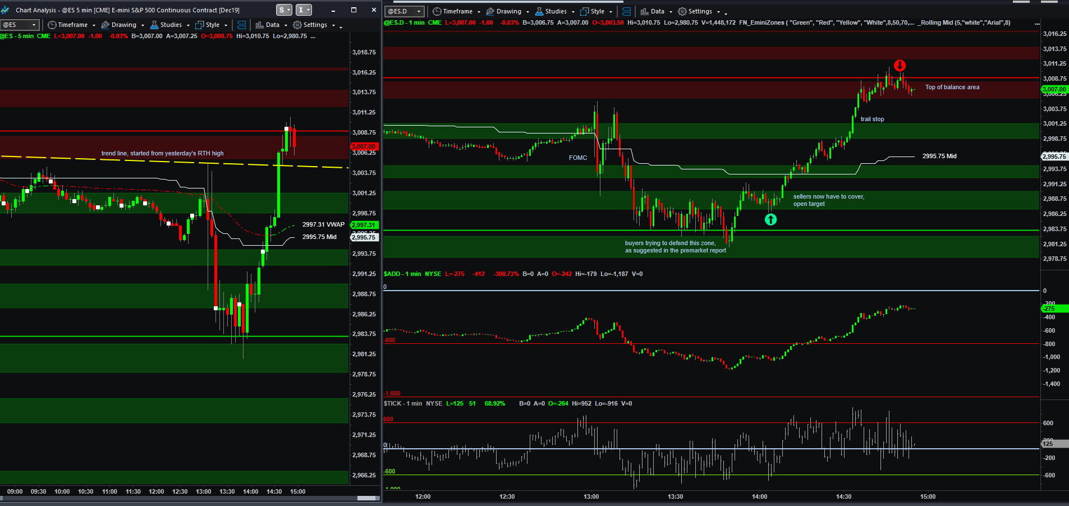This screenshot has width=1069, height=506.
Task: Expand Drawing dropdown arrow in @ES.D window
Action: coord(527,12)
